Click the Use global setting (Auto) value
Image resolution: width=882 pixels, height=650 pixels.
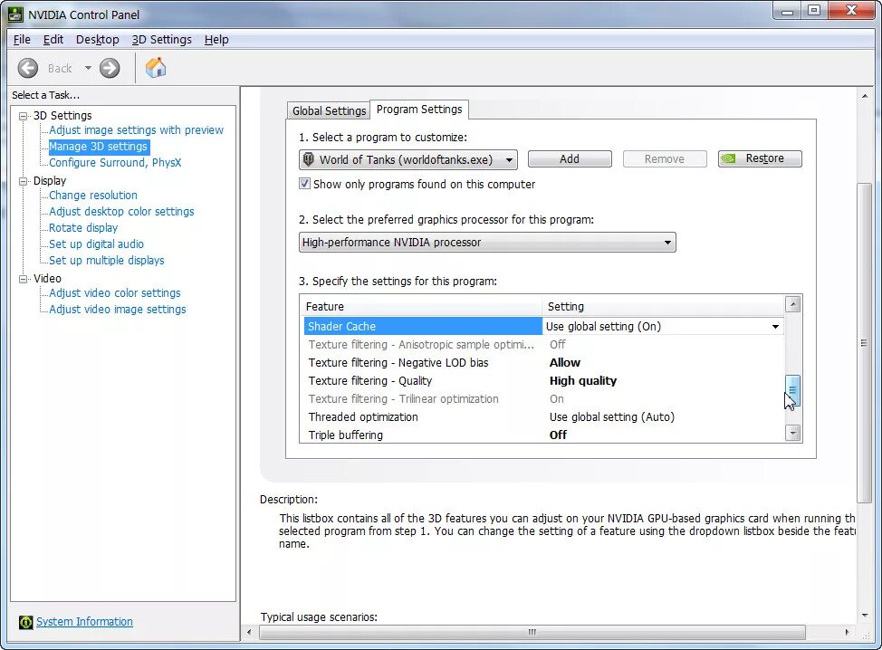[x=611, y=416]
